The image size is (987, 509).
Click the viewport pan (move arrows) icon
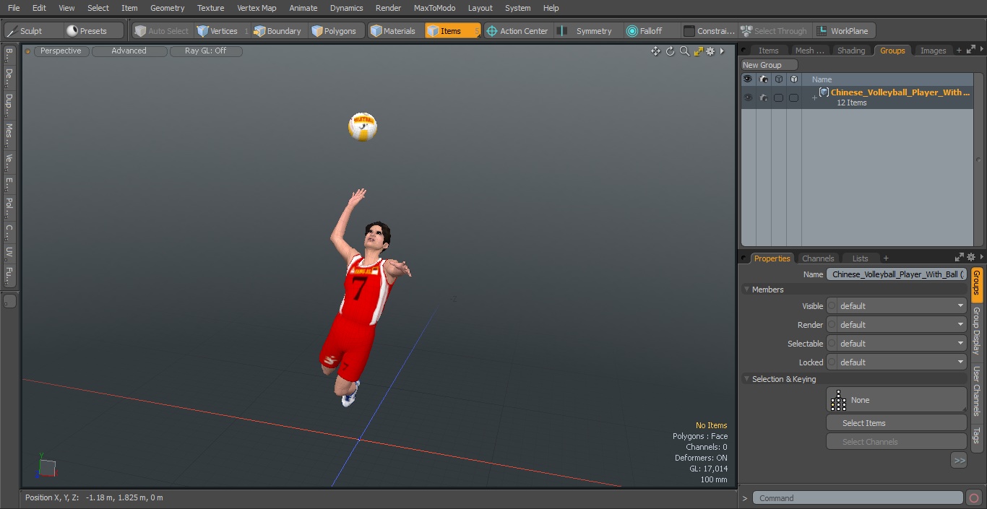pyautogui.click(x=655, y=51)
